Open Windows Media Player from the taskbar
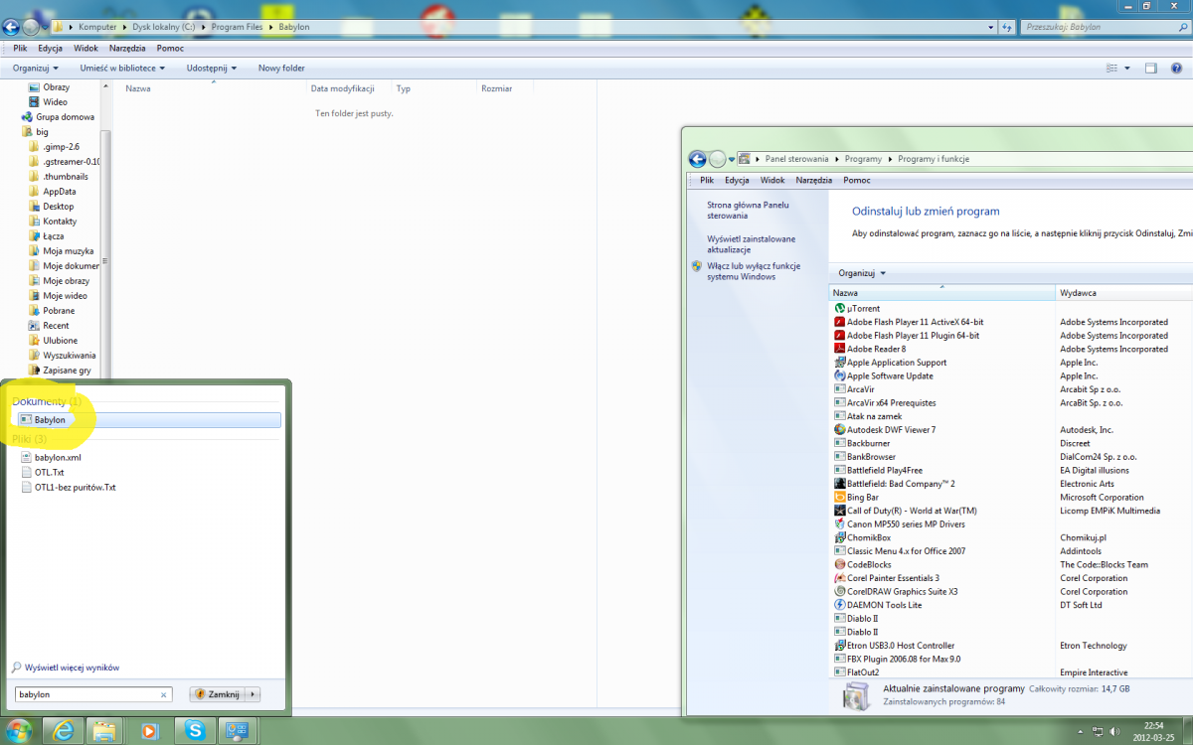This screenshot has width=1193, height=745. coord(151,730)
